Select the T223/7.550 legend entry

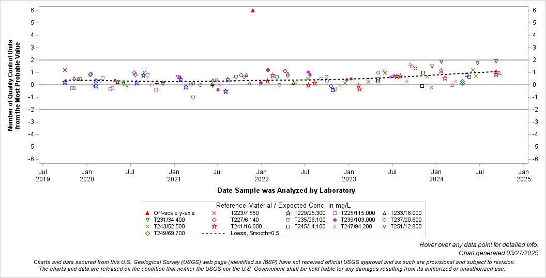pos(235,213)
